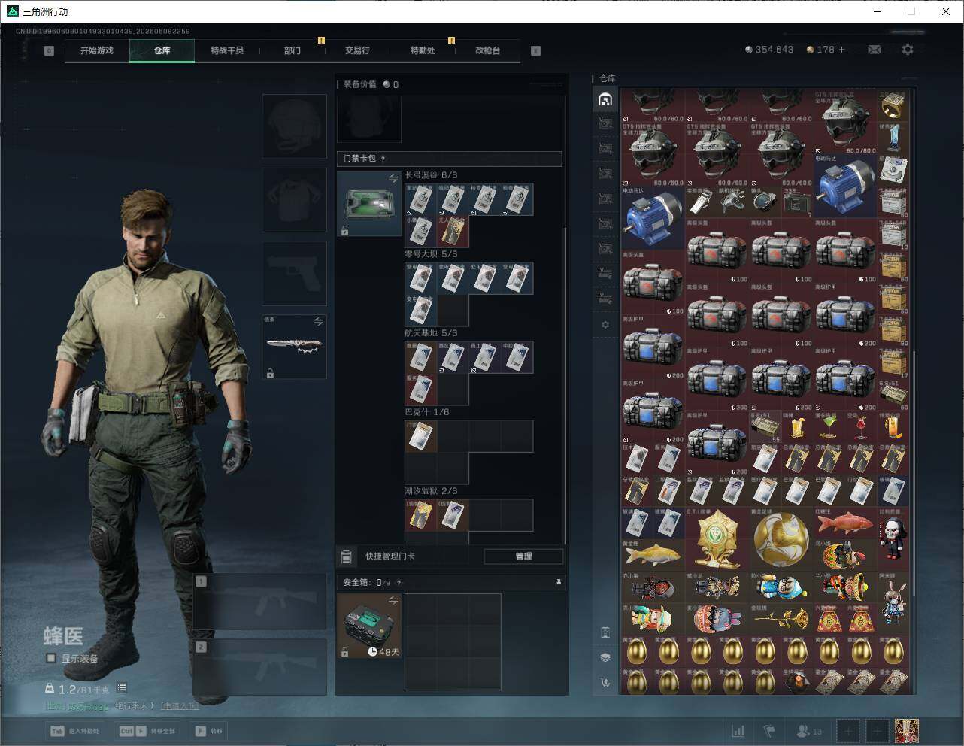964x746 pixels.
Task: Select the 仓库 tab
Action: click(x=162, y=50)
